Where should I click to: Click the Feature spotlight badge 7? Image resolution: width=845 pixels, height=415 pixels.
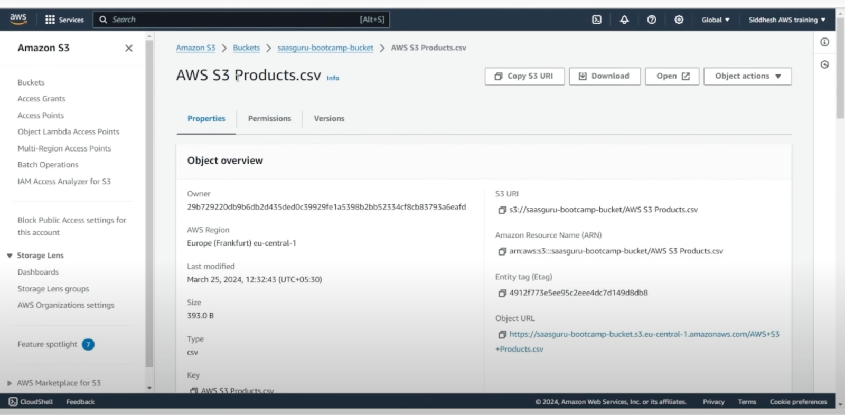(88, 345)
